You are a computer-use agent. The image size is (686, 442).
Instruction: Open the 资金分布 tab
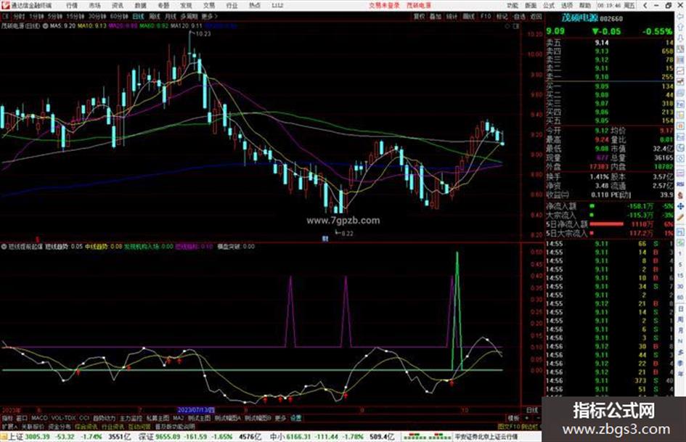[60, 426]
